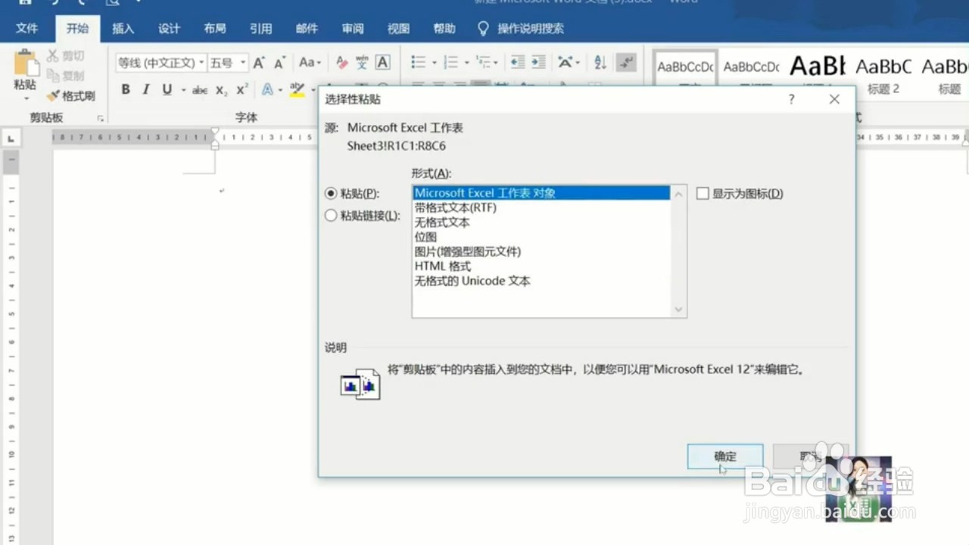Apply text effects icon
This screenshot has height=545, width=969.
(267, 89)
